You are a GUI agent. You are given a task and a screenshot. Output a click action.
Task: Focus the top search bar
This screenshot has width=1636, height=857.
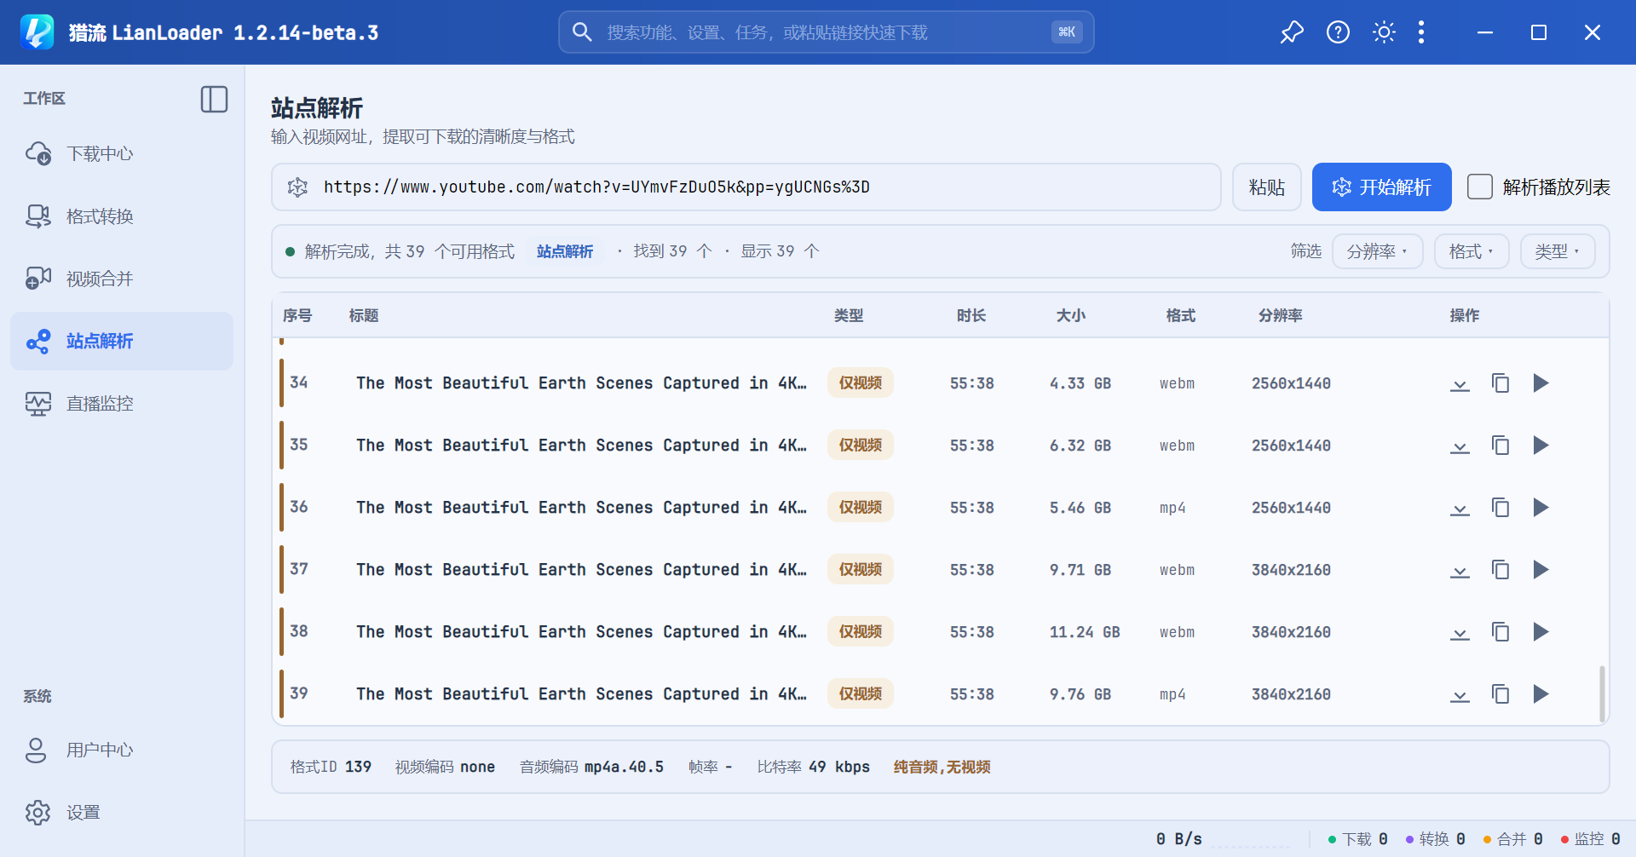826,32
